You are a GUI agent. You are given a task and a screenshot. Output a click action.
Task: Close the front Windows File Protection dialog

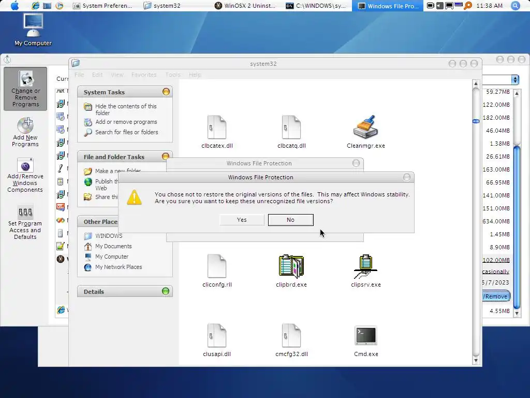[407, 177]
